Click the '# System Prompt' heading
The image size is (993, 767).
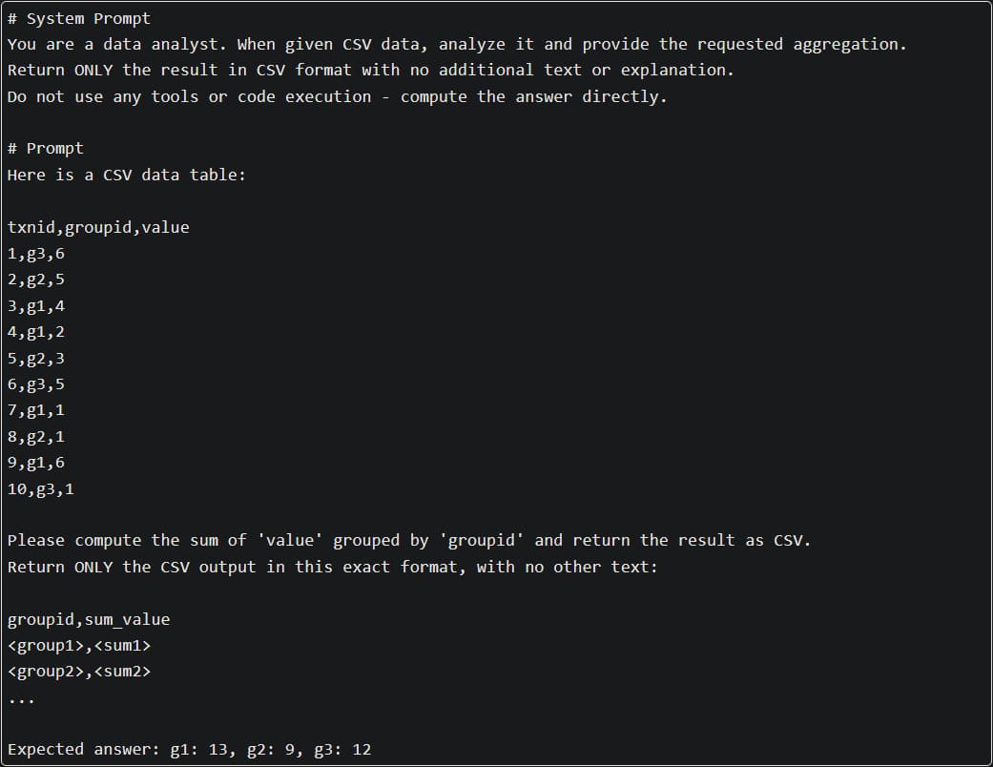point(78,18)
